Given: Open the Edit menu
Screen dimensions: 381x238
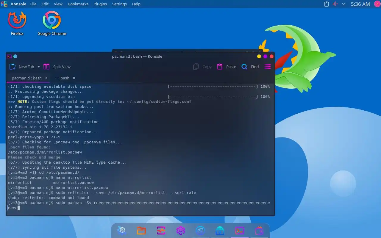Looking at the screenshot, I should click(x=45, y=4).
